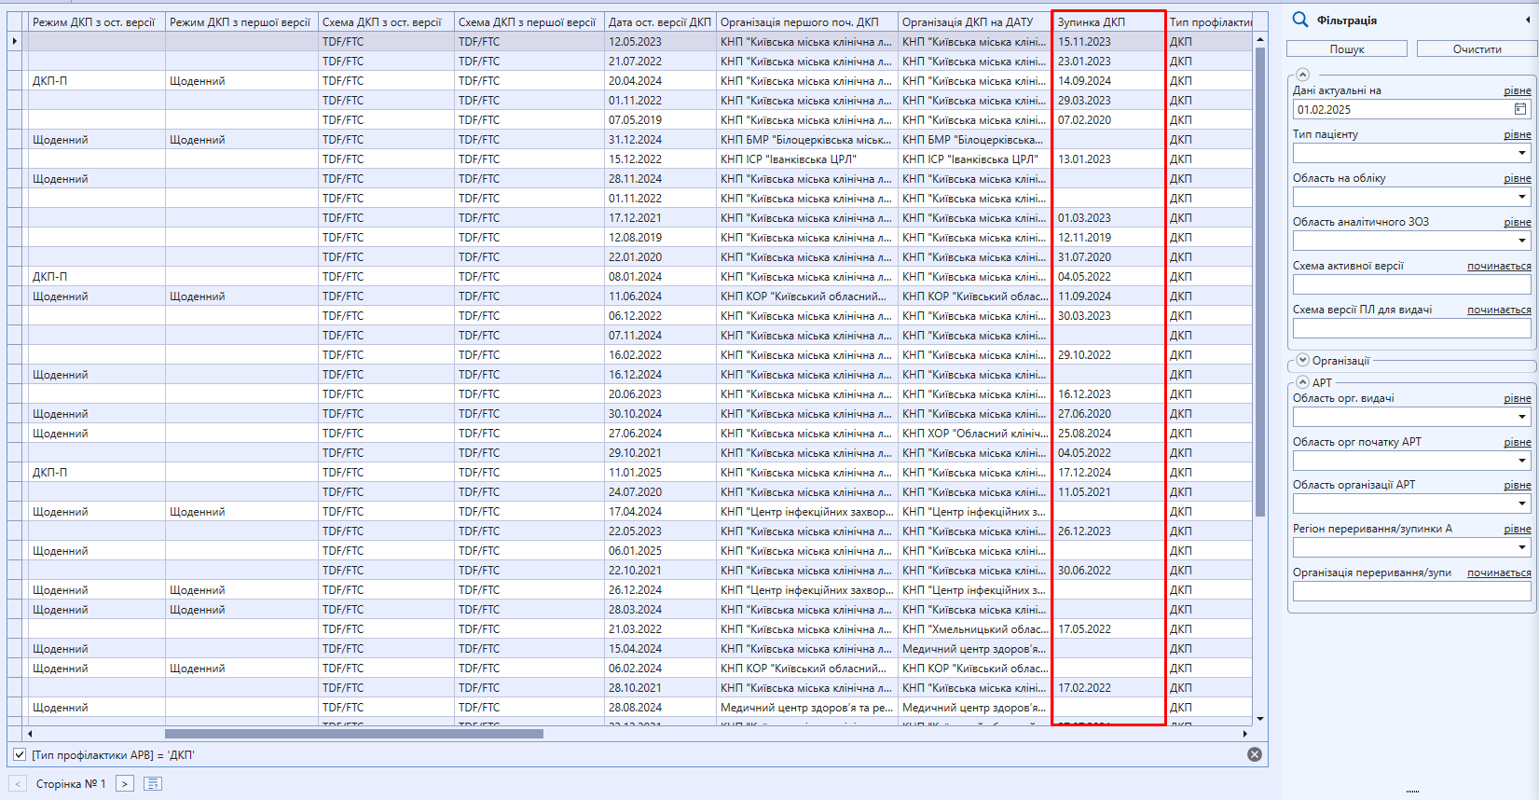Click the down arrow of the vertical scrollbar
Image resolution: width=1539 pixels, height=800 pixels.
pos(1260,719)
